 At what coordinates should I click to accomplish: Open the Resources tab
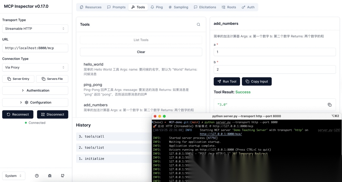(91, 7)
